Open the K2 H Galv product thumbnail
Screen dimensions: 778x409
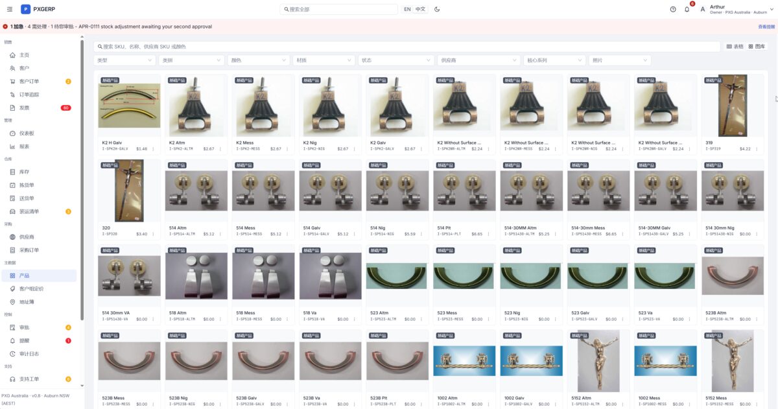point(130,105)
